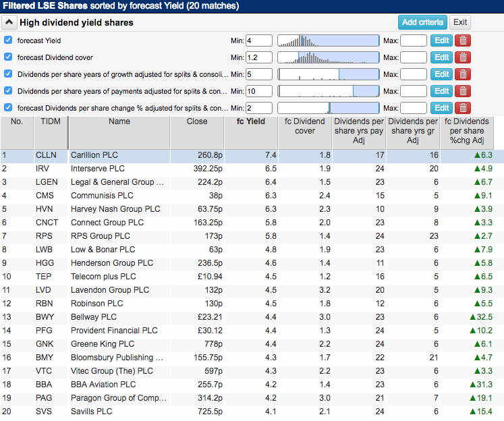Sort by the fc Dividend cover header

coord(305,132)
